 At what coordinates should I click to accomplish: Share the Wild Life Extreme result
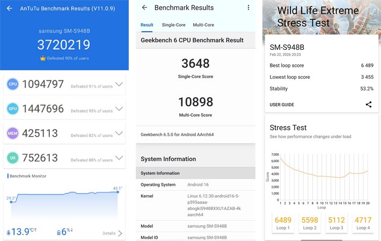coord(369,104)
